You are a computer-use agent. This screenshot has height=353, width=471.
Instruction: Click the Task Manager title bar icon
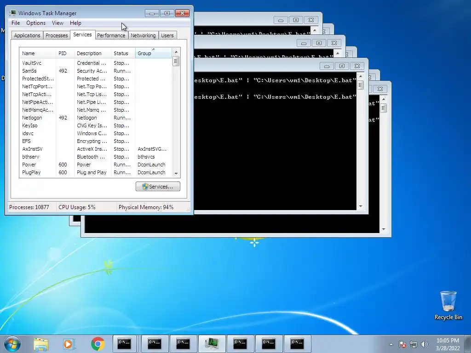[12, 13]
